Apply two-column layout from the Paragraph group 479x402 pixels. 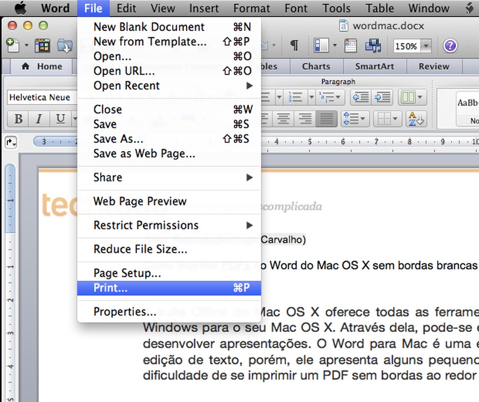tap(407, 97)
